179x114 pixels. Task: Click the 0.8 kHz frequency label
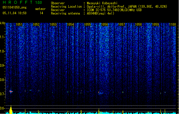coord(2,80)
